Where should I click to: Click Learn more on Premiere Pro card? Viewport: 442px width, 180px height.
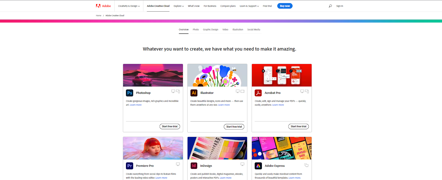click(161, 178)
